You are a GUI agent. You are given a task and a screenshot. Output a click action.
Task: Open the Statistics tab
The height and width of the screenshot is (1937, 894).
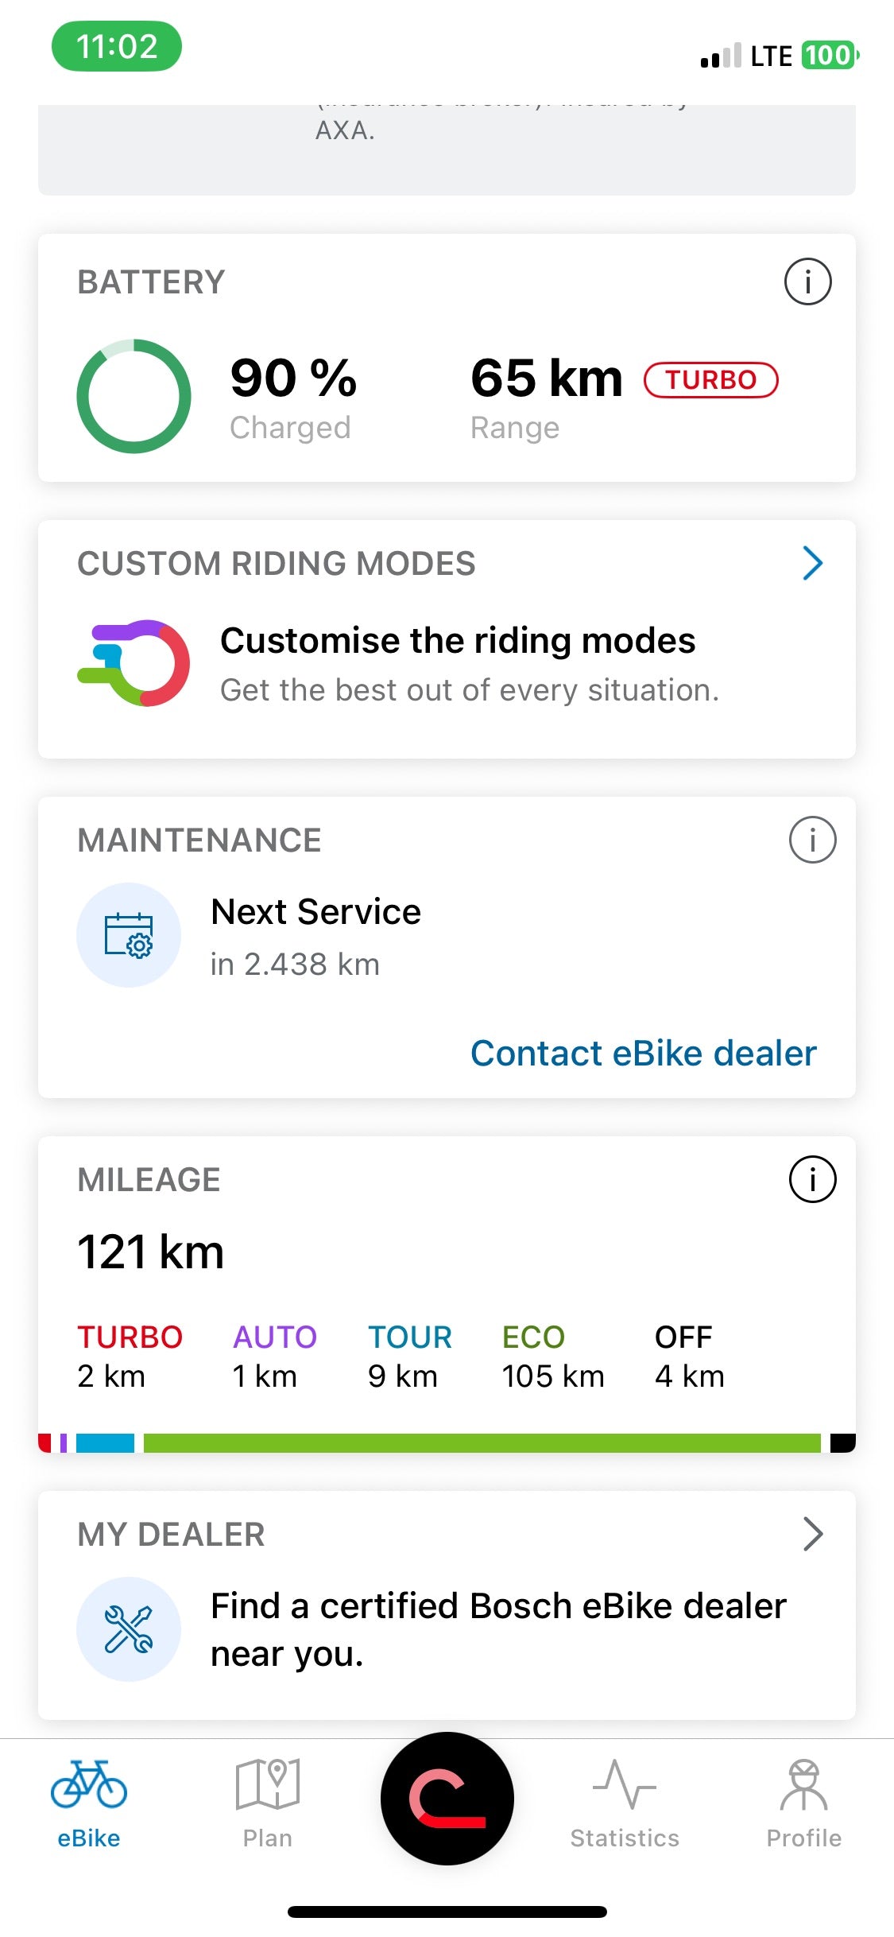625,1803
